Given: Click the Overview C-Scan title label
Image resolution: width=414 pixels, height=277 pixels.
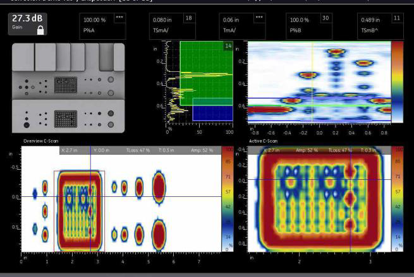Looking at the screenshot, I should point(41,141).
